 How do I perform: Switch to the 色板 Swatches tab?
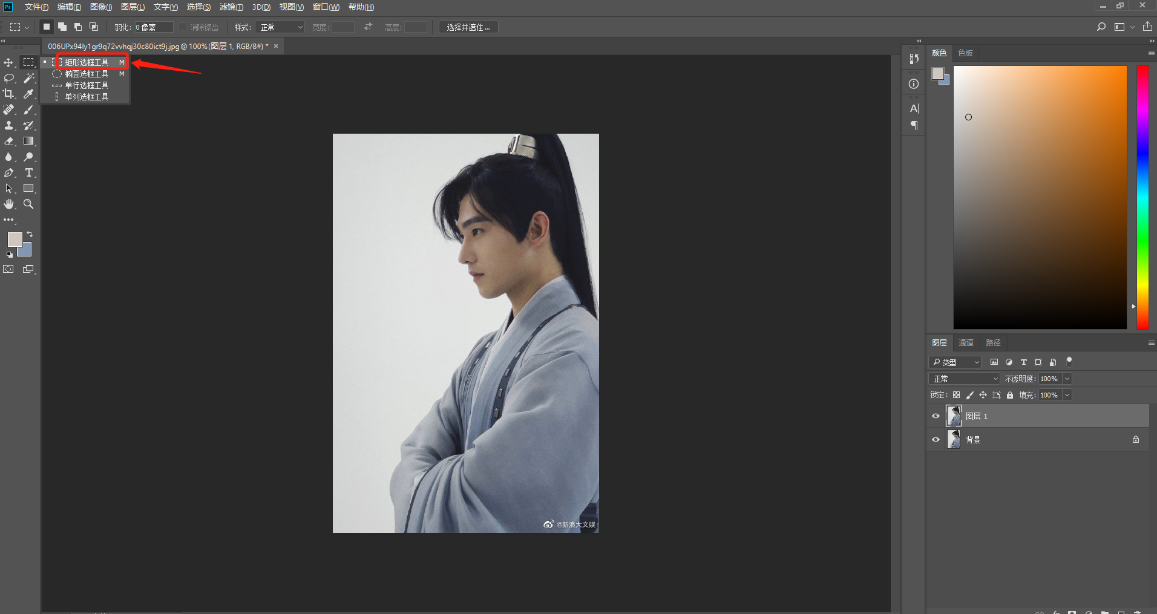(x=965, y=53)
